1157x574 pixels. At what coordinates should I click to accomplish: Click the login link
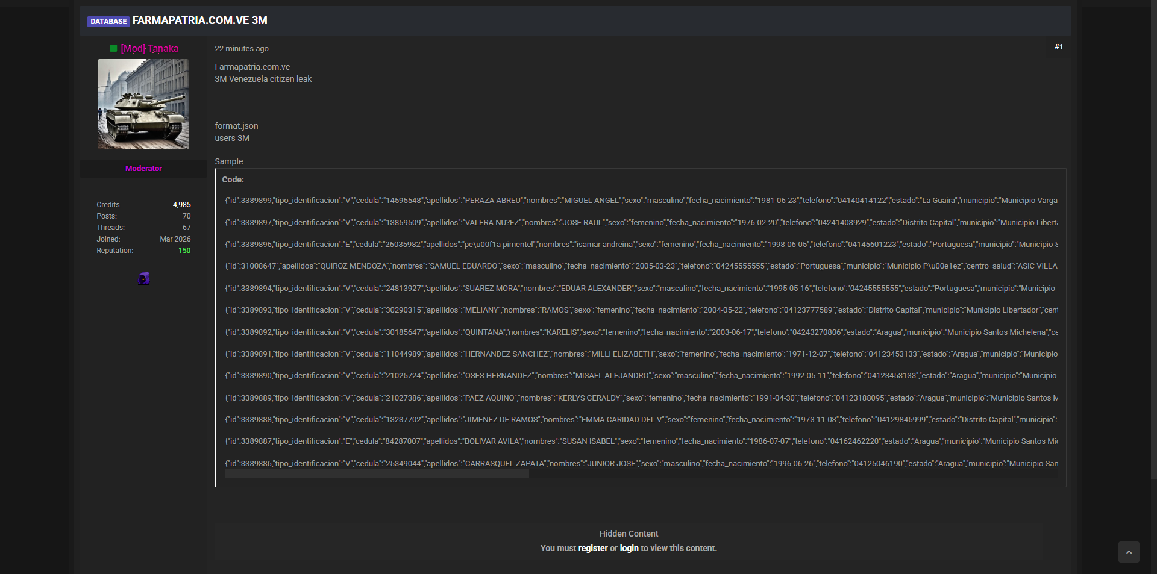(629, 548)
